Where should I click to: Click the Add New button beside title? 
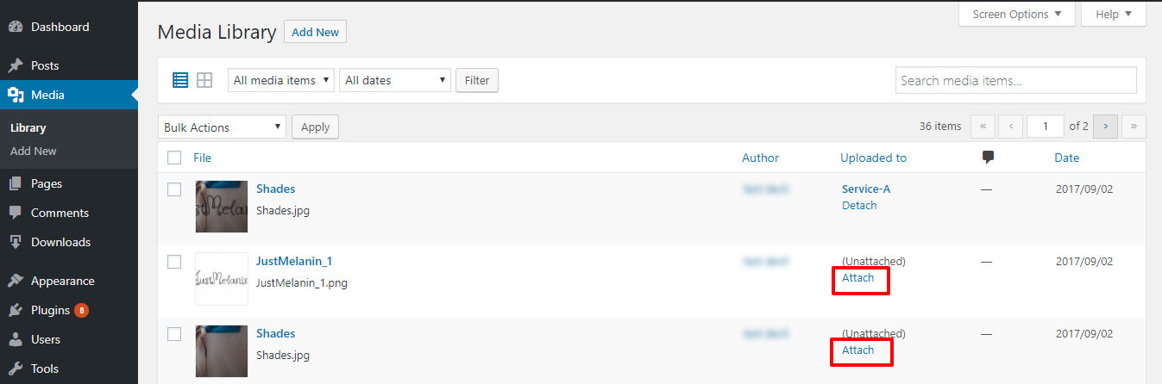coord(315,32)
